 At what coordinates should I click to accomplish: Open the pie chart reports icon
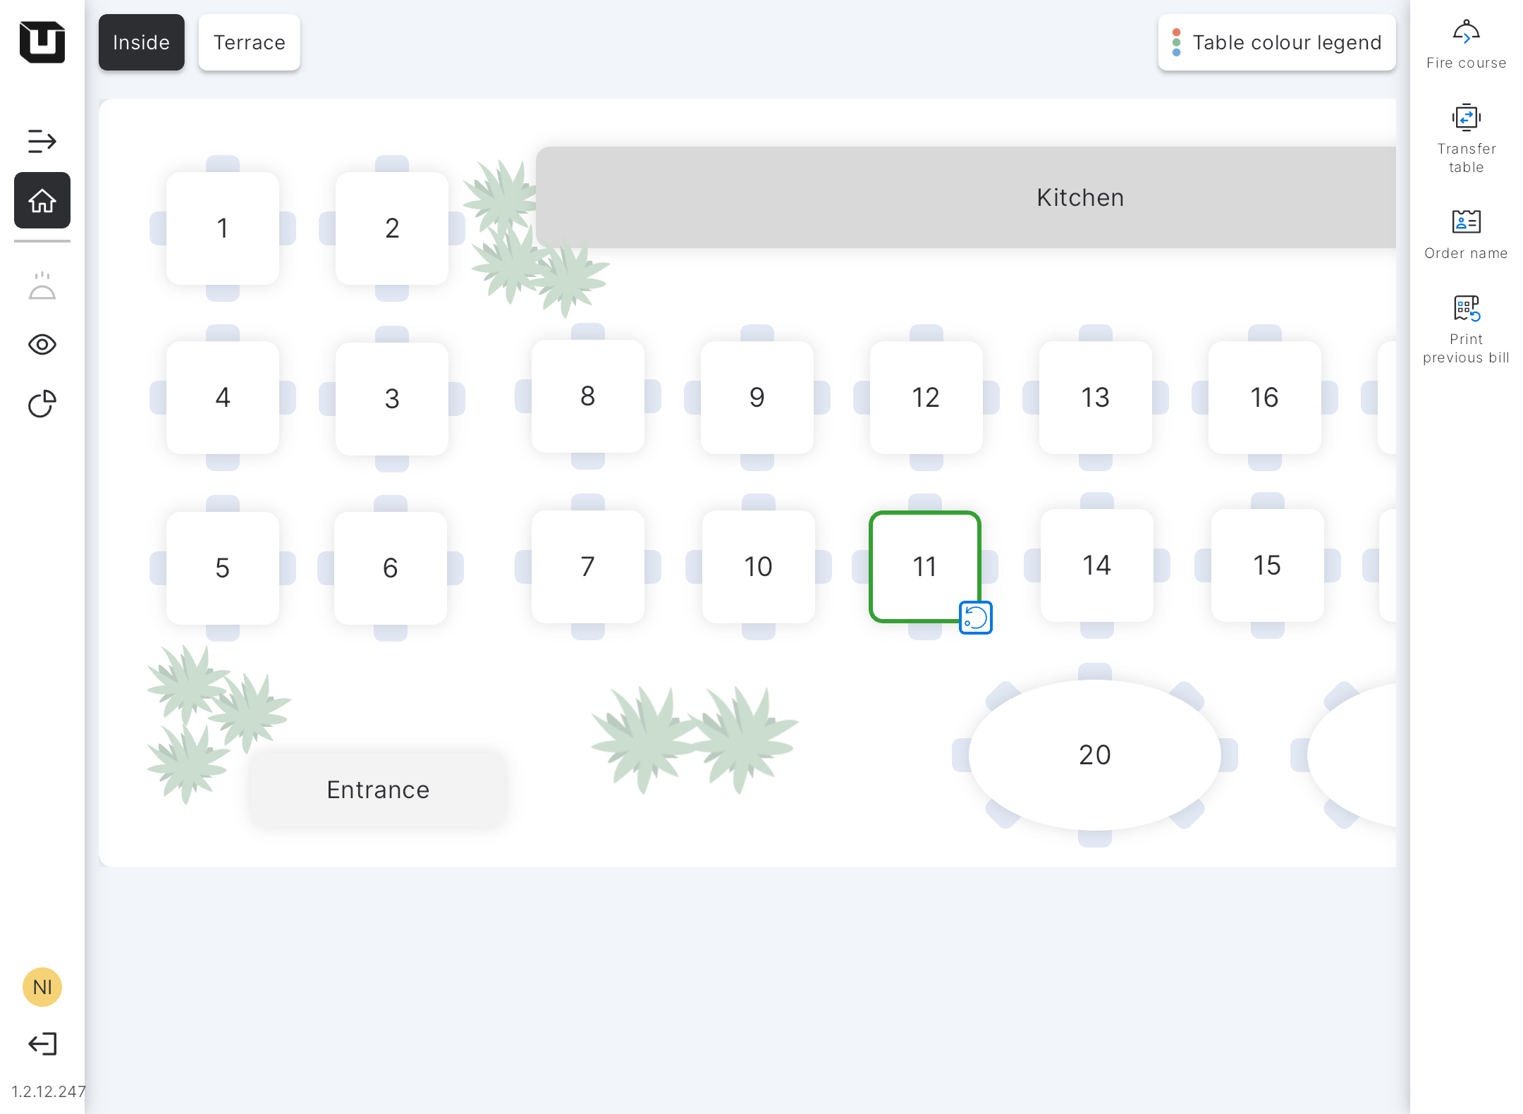click(42, 404)
